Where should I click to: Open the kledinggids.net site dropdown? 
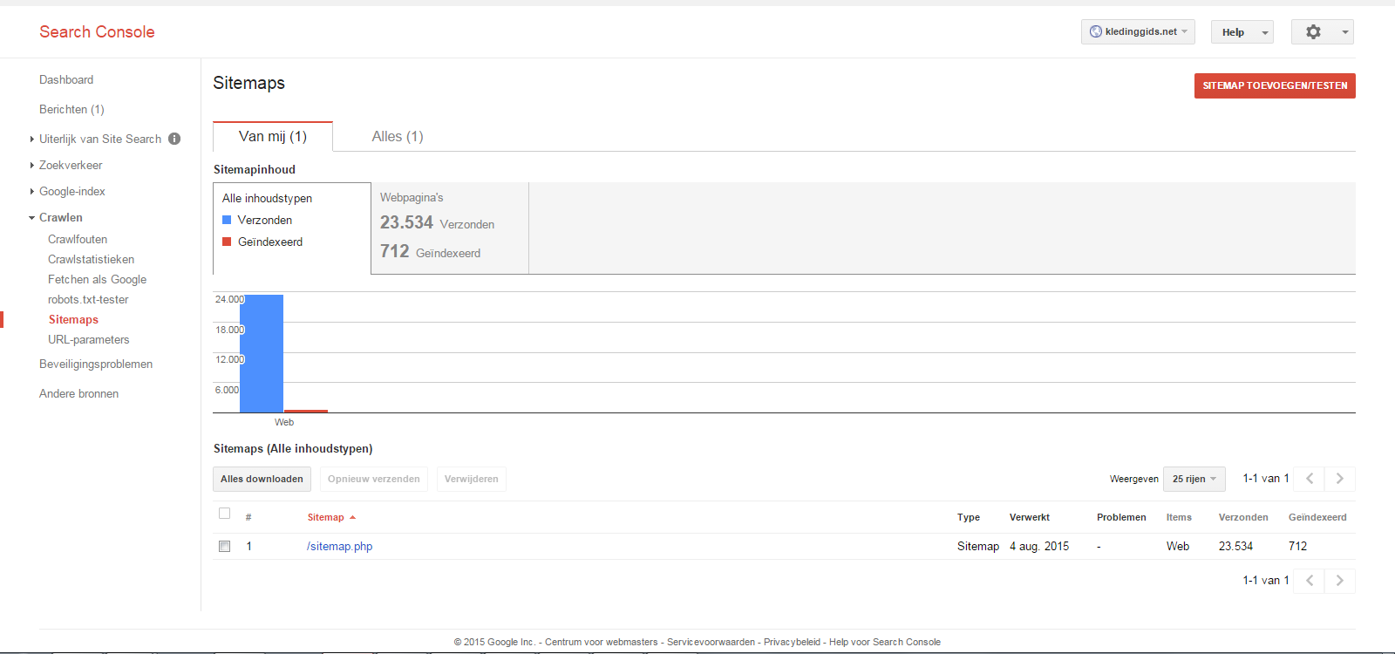(1138, 31)
